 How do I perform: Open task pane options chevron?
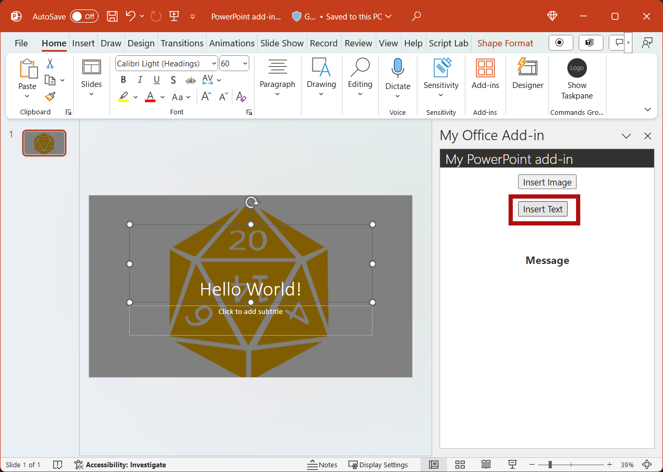point(626,136)
